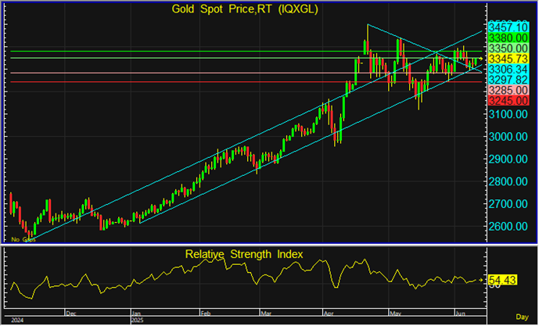Select the Apr month label on time axis
Screen dimensions: 539x326
329,313
